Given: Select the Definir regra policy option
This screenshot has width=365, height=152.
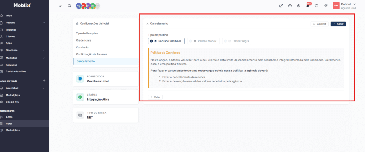Looking at the screenshot, I should (237, 41).
